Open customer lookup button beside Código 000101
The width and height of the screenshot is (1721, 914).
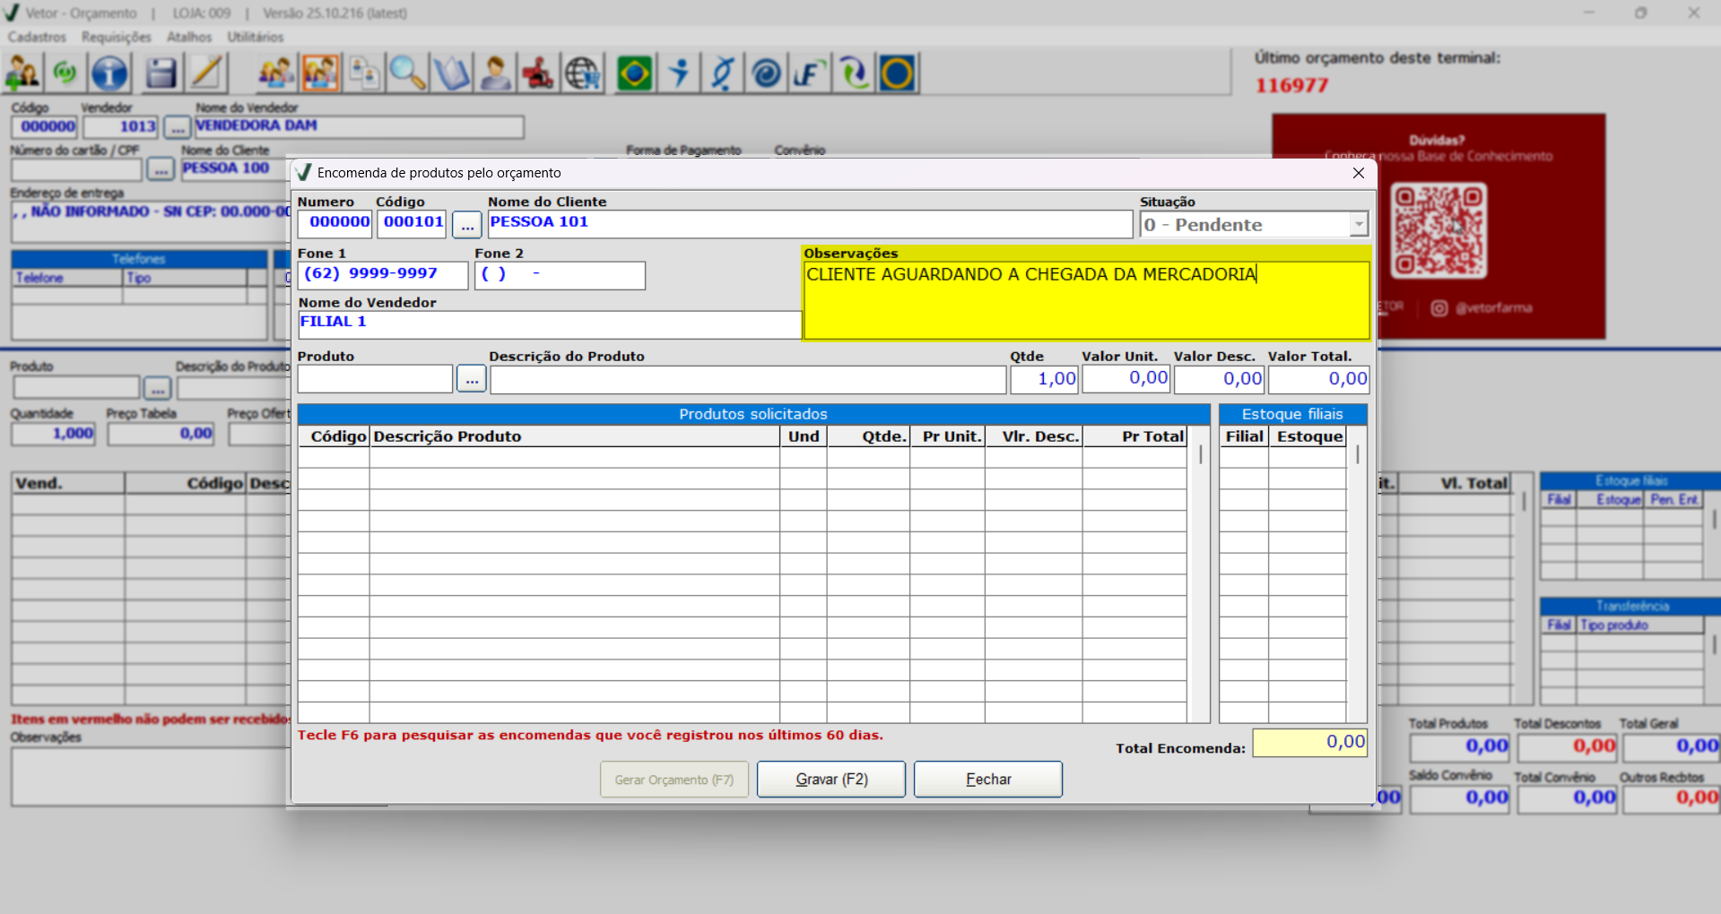click(x=466, y=224)
